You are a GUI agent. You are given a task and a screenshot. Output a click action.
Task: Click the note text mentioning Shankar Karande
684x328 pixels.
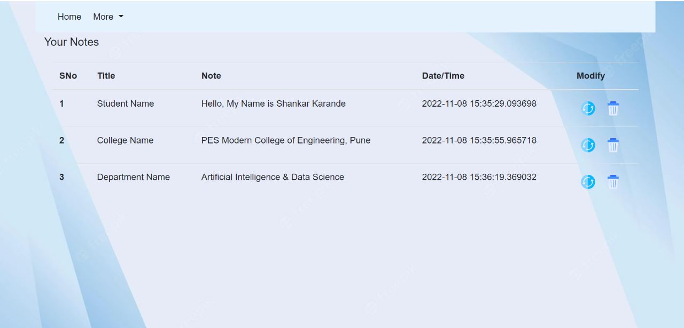coord(273,103)
